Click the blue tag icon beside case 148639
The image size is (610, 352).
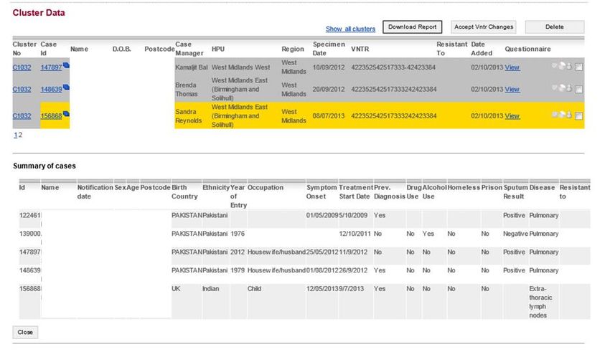pos(66,87)
